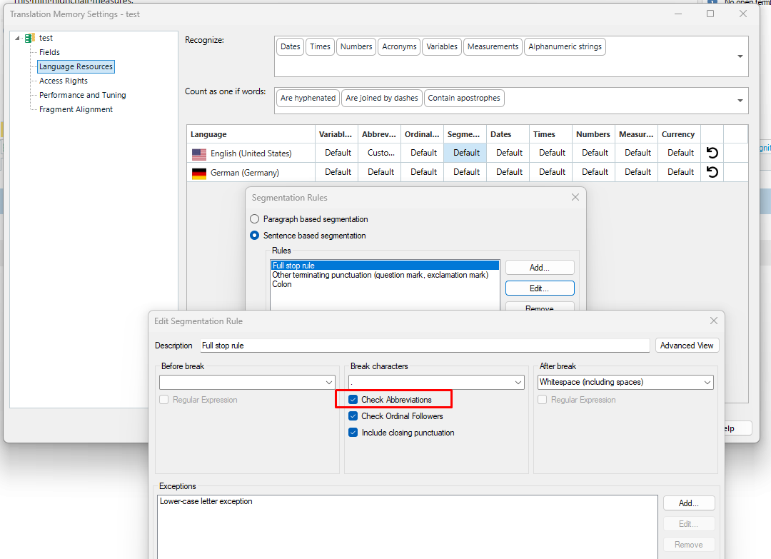Image resolution: width=771 pixels, height=559 pixels.
Task: Open Access Rights tree item
Action: coord(64,81)
